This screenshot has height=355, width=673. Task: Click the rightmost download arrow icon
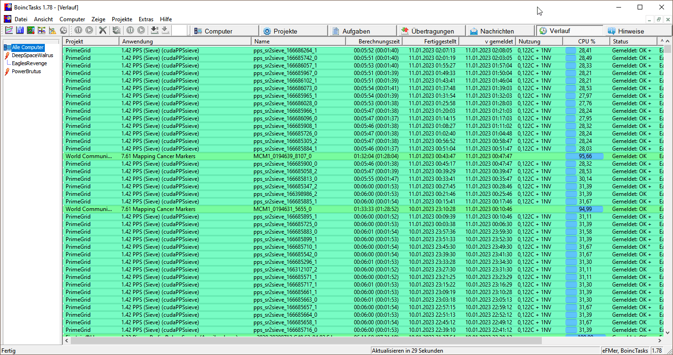[x=165, y=30]
